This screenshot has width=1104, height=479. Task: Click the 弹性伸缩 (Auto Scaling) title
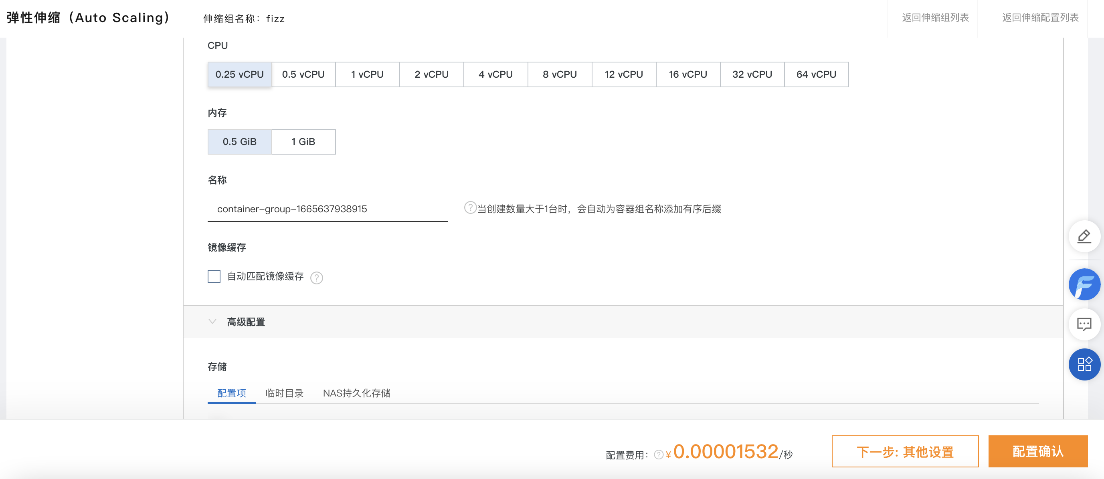(88, 18)
